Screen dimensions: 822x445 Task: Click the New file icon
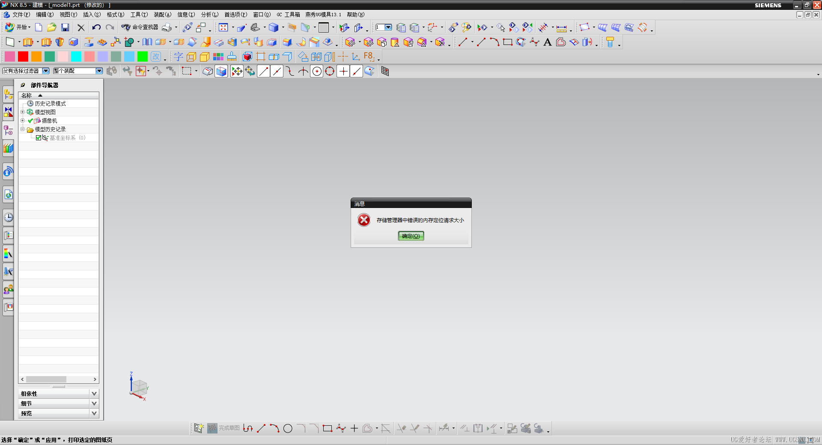coord(39,27)
